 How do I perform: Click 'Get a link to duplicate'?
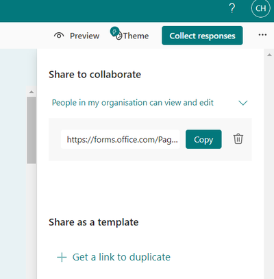tap(121, 257)
